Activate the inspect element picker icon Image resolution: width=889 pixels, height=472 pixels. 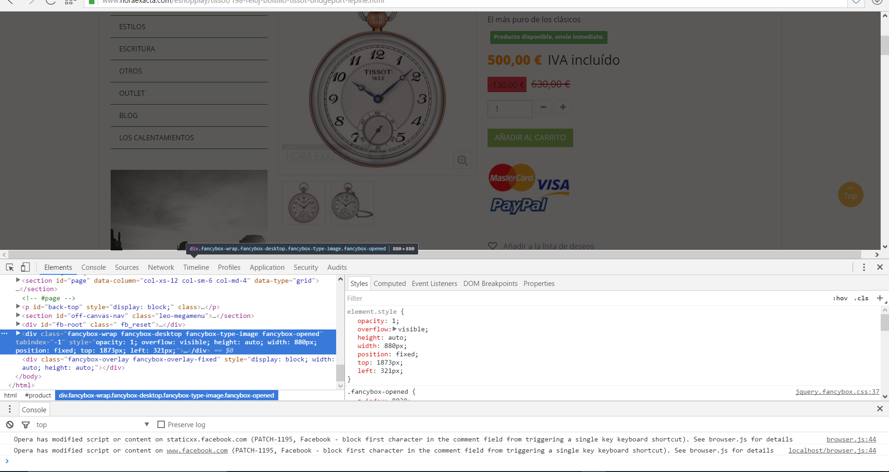(x=10, y=267)
